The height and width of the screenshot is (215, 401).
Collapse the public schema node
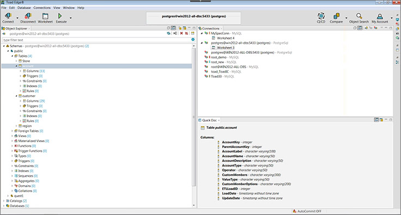click(8, 51)
